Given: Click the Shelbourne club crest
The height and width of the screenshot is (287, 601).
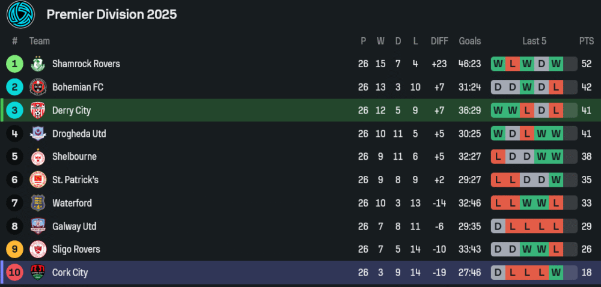Looking at the screenshot, I should (x=38, y=157).
